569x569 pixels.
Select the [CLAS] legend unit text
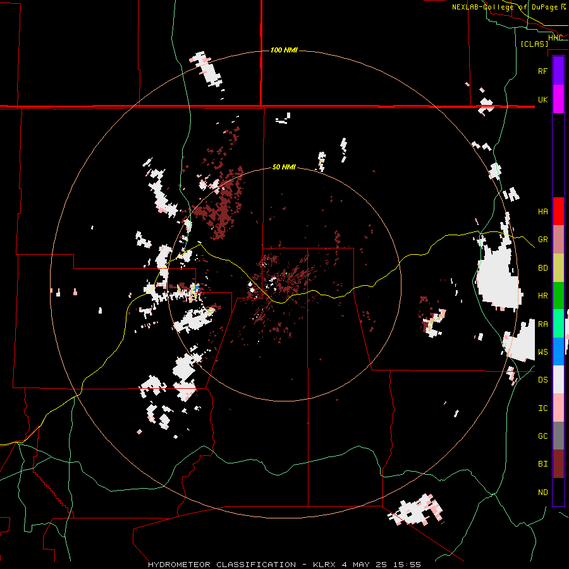[534, 44]
